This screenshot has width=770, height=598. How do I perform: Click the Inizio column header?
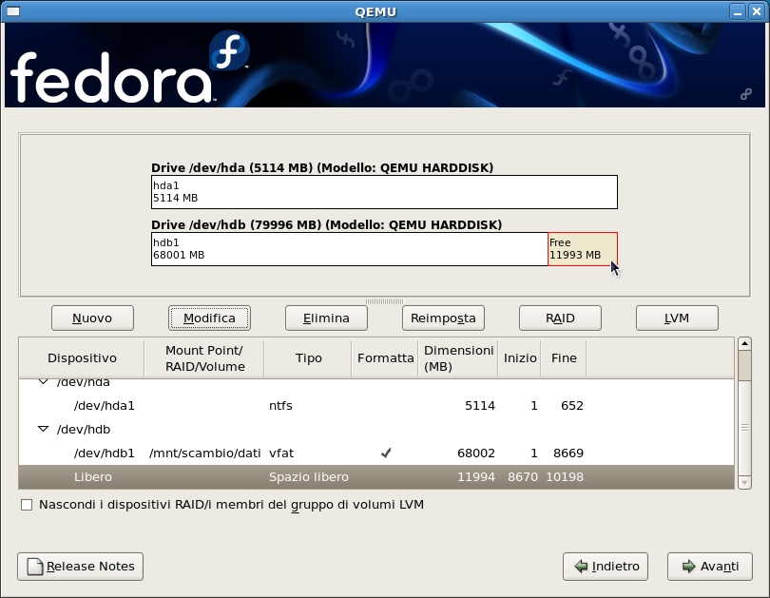[520, 357]
